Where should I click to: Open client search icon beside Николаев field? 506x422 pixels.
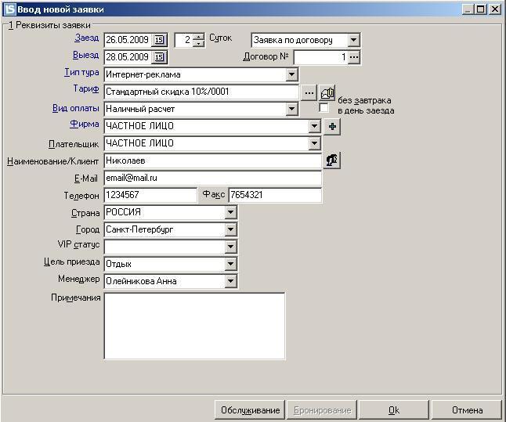coord(332,161)
